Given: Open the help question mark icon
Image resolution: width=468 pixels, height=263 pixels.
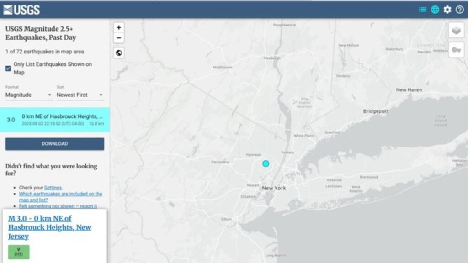Looking at the screenshot, I should pyautogui.click(x=459, y=10).
